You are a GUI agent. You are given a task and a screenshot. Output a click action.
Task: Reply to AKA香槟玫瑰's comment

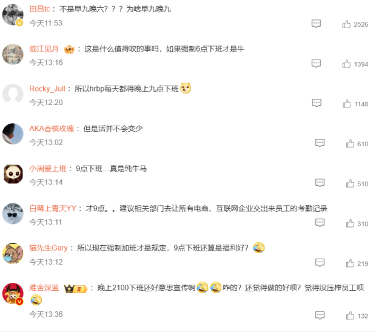tap(320, 143)
